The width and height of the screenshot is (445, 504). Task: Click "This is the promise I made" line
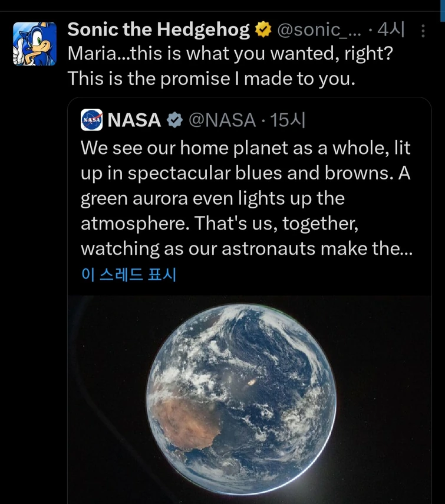[x=212, y=78]
